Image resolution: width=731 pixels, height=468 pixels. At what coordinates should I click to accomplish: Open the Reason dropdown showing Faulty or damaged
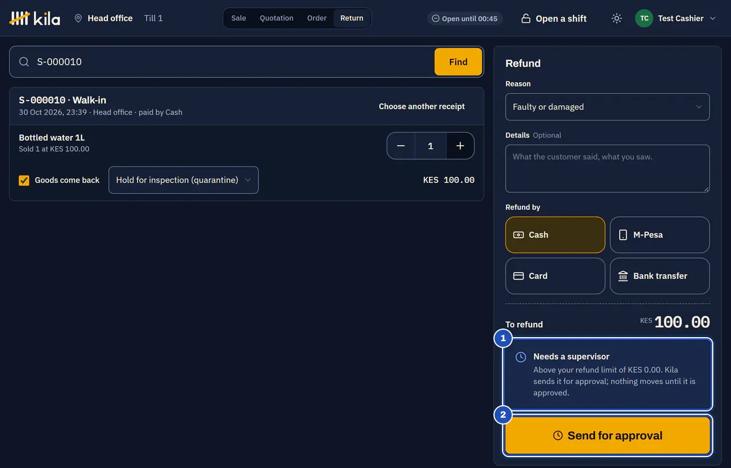(608, 107)
